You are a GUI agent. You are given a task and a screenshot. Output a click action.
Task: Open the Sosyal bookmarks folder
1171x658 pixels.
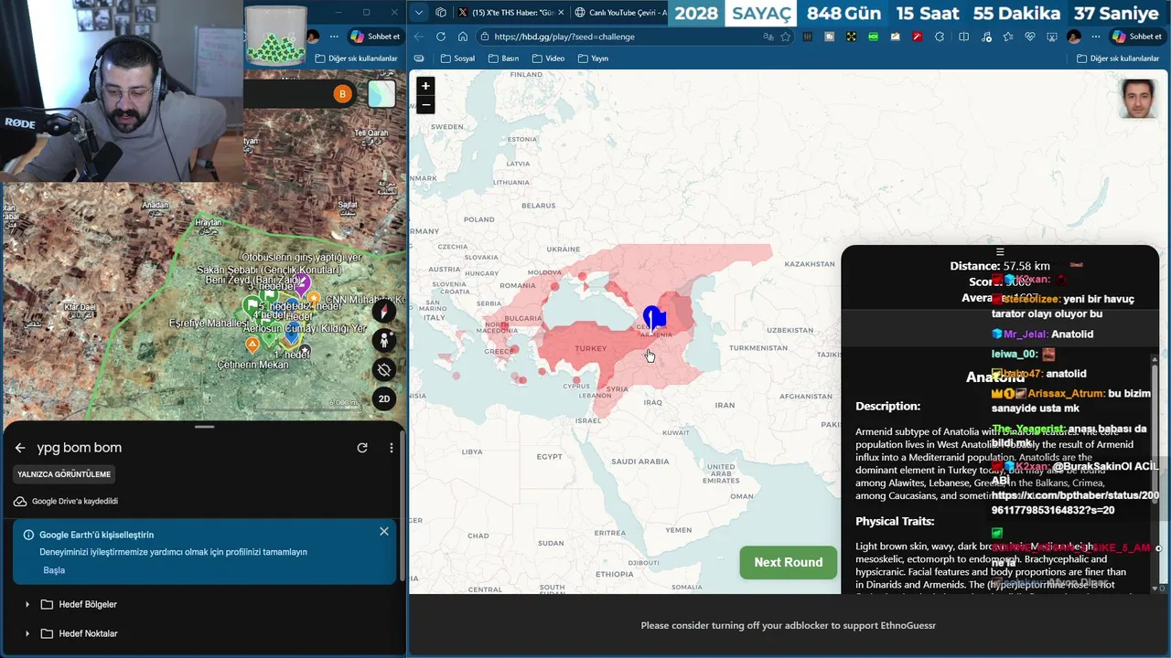[457, 58]
